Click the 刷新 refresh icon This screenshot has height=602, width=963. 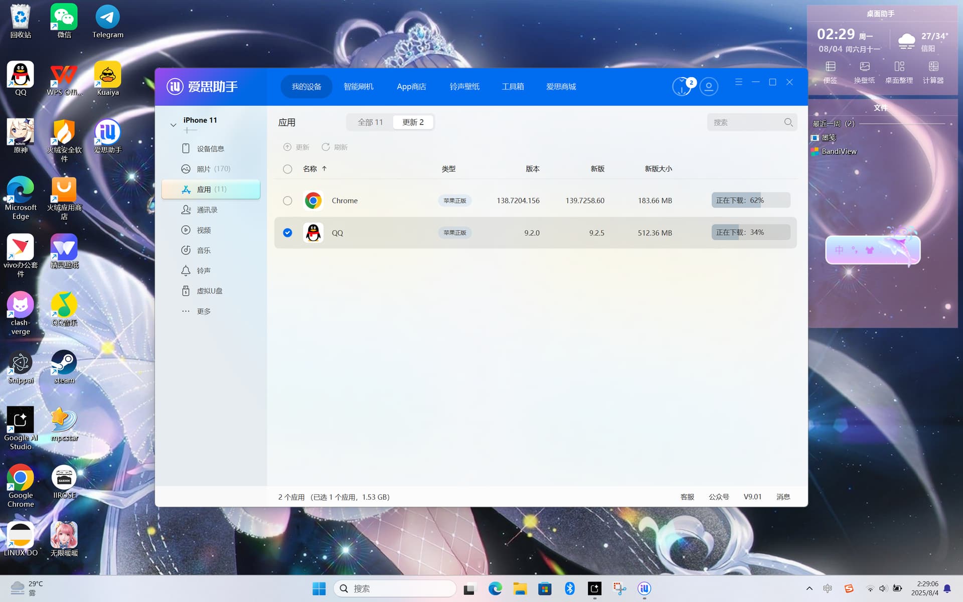[x=326, y=147]
